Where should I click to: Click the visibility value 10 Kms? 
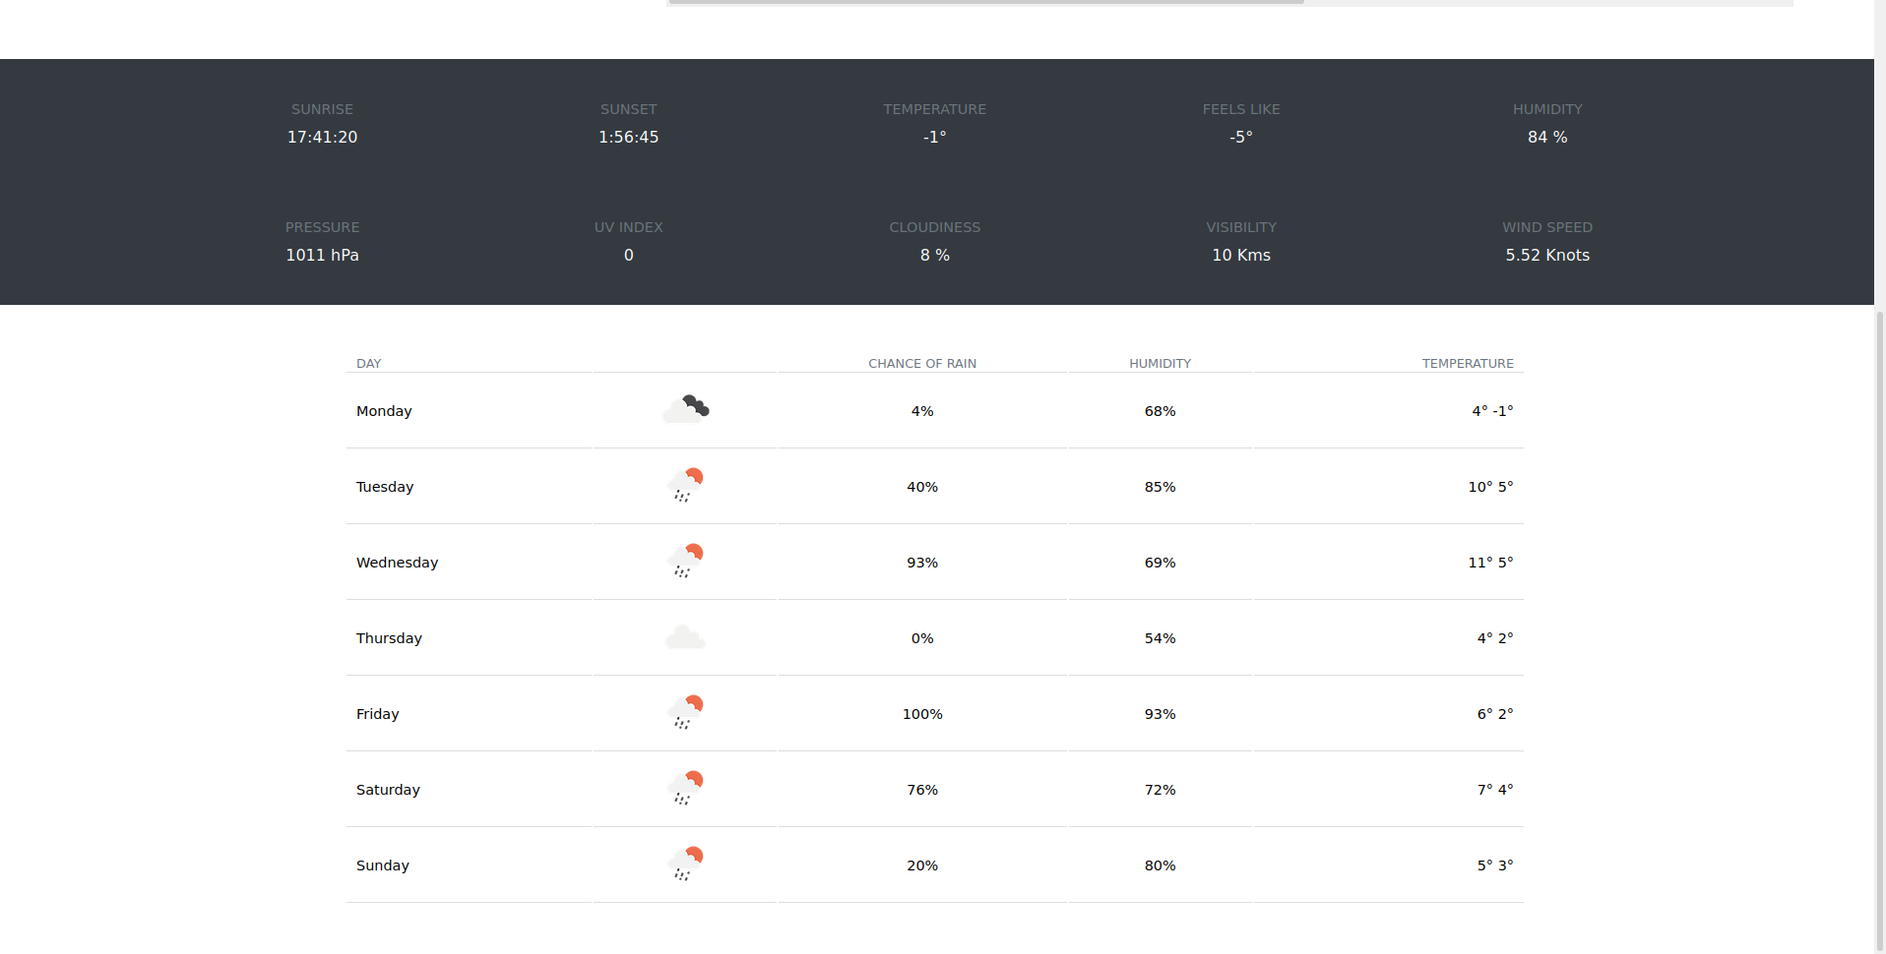click(x=1241, y=256)
